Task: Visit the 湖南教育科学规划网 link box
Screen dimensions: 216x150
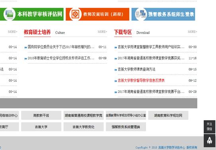Action: tap(168, 115)
